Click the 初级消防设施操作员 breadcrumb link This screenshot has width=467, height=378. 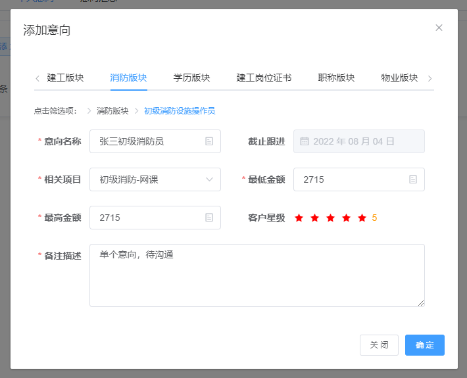[x=180, y=111]
